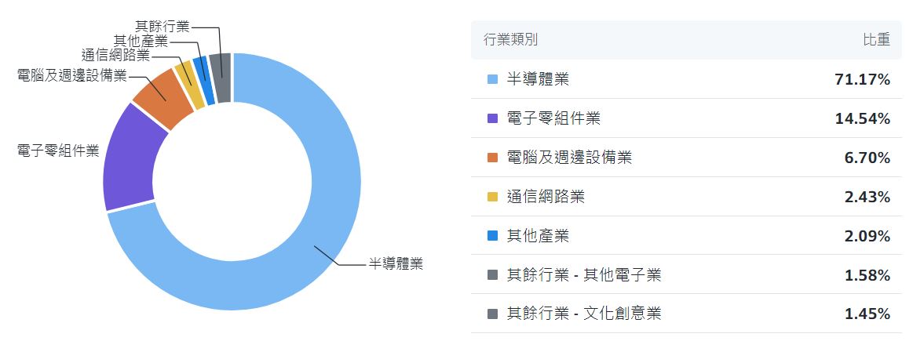
Task: Click the gray 文化創意業 legend square
Action: coord(493,314)
